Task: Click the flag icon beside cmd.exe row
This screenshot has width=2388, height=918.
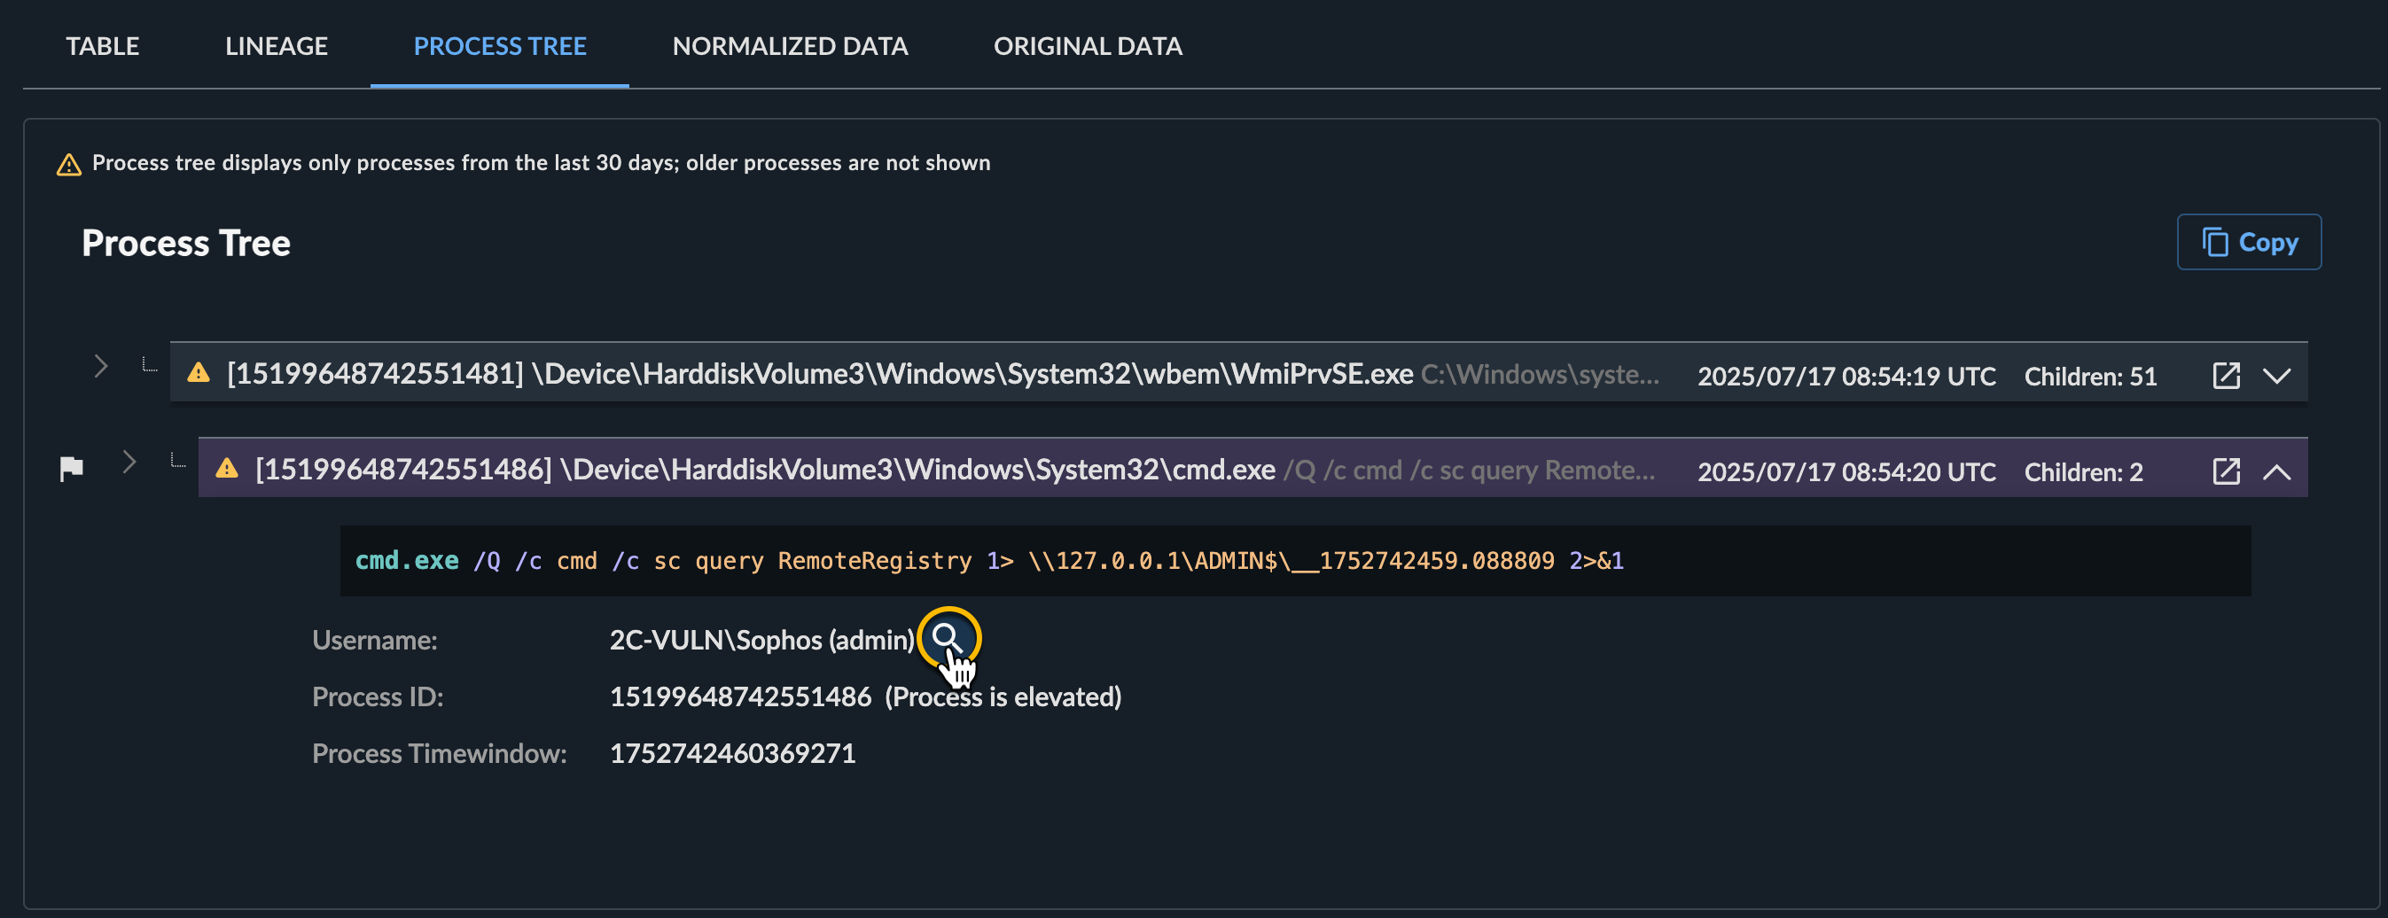Action: pos(72,469)
